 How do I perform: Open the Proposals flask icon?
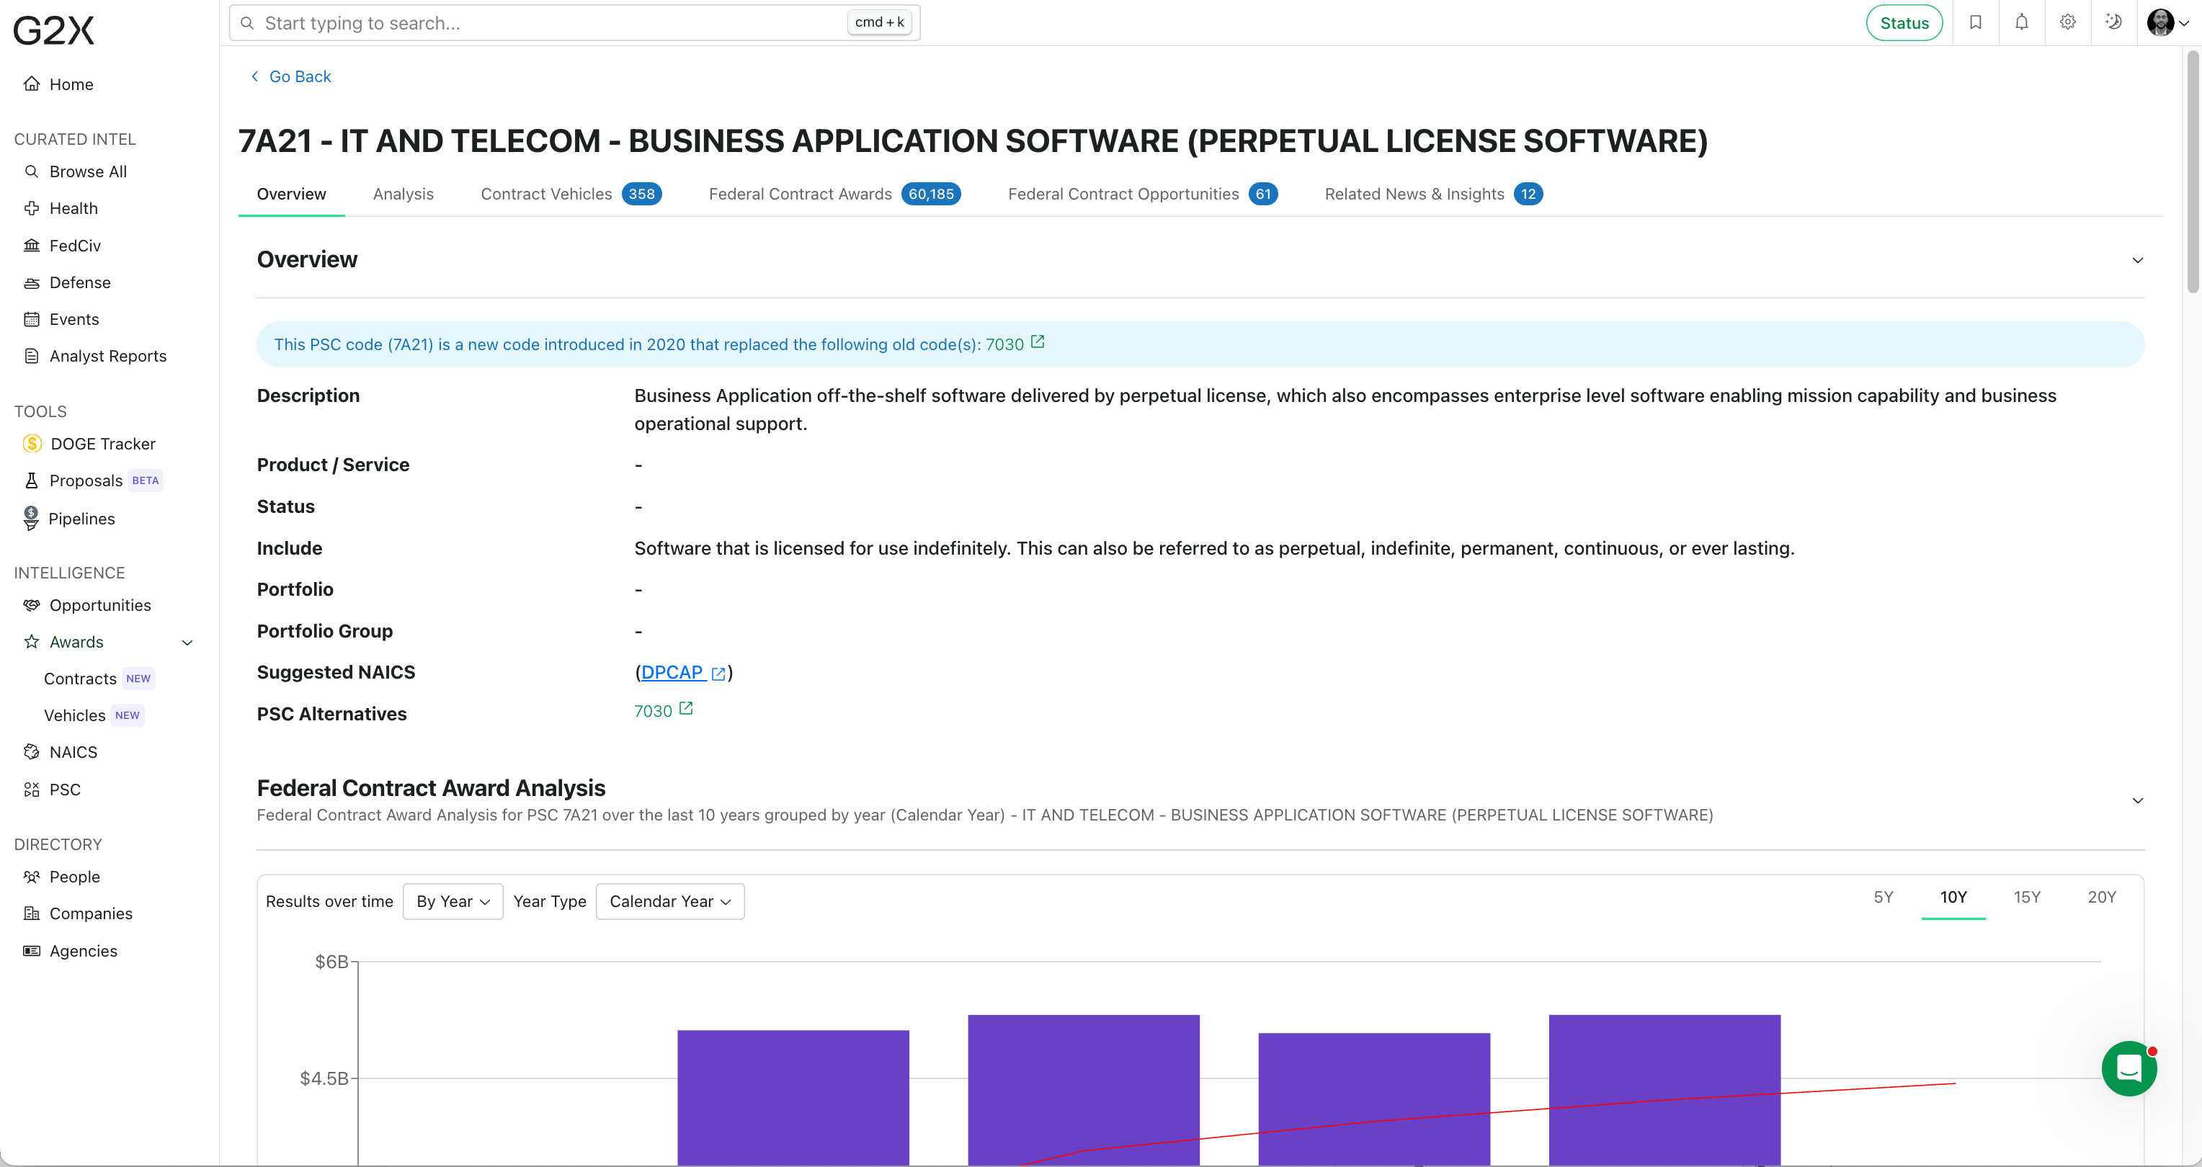[32, 481]
